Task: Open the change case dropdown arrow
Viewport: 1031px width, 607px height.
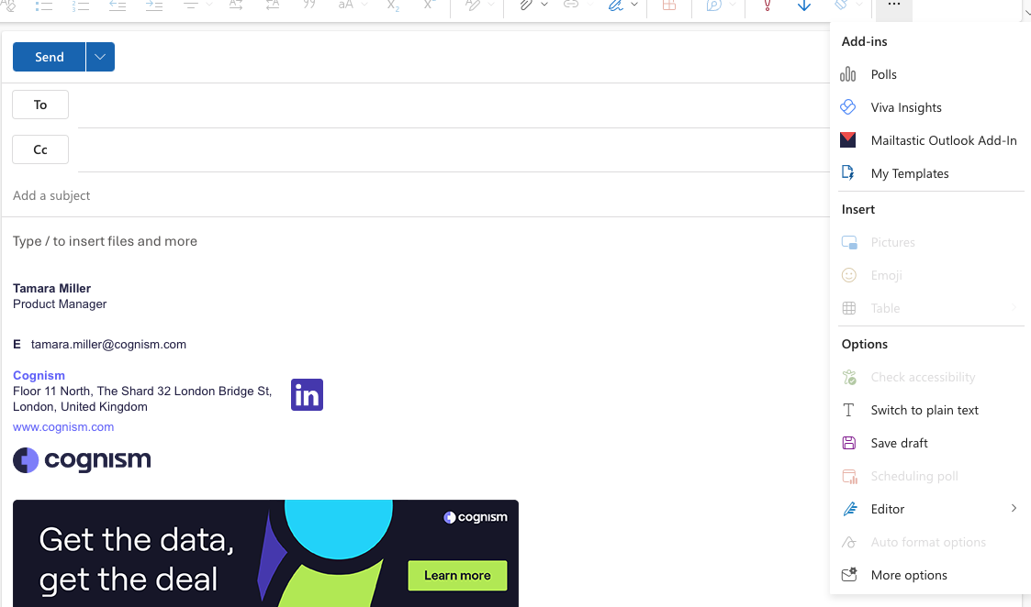Action: coord(364,5)
